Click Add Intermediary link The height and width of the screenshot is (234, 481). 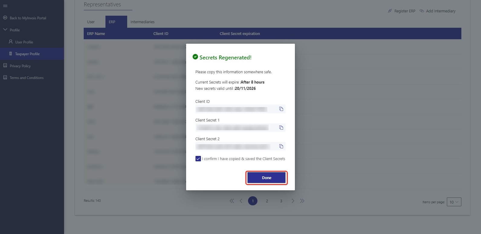[437, 11]
